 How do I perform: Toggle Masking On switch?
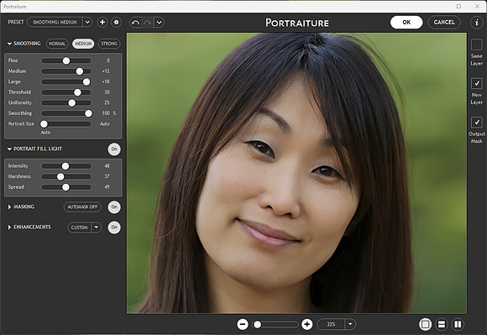click(114, 207)
